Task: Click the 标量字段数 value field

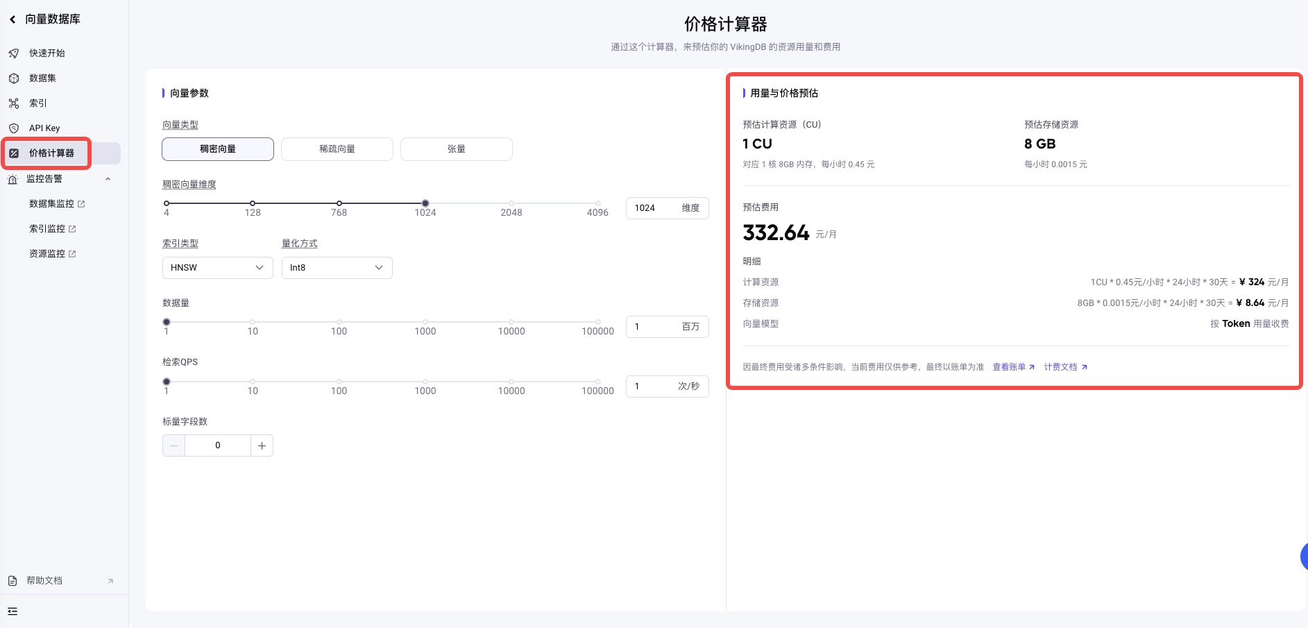Action: [x=218, y=445]
